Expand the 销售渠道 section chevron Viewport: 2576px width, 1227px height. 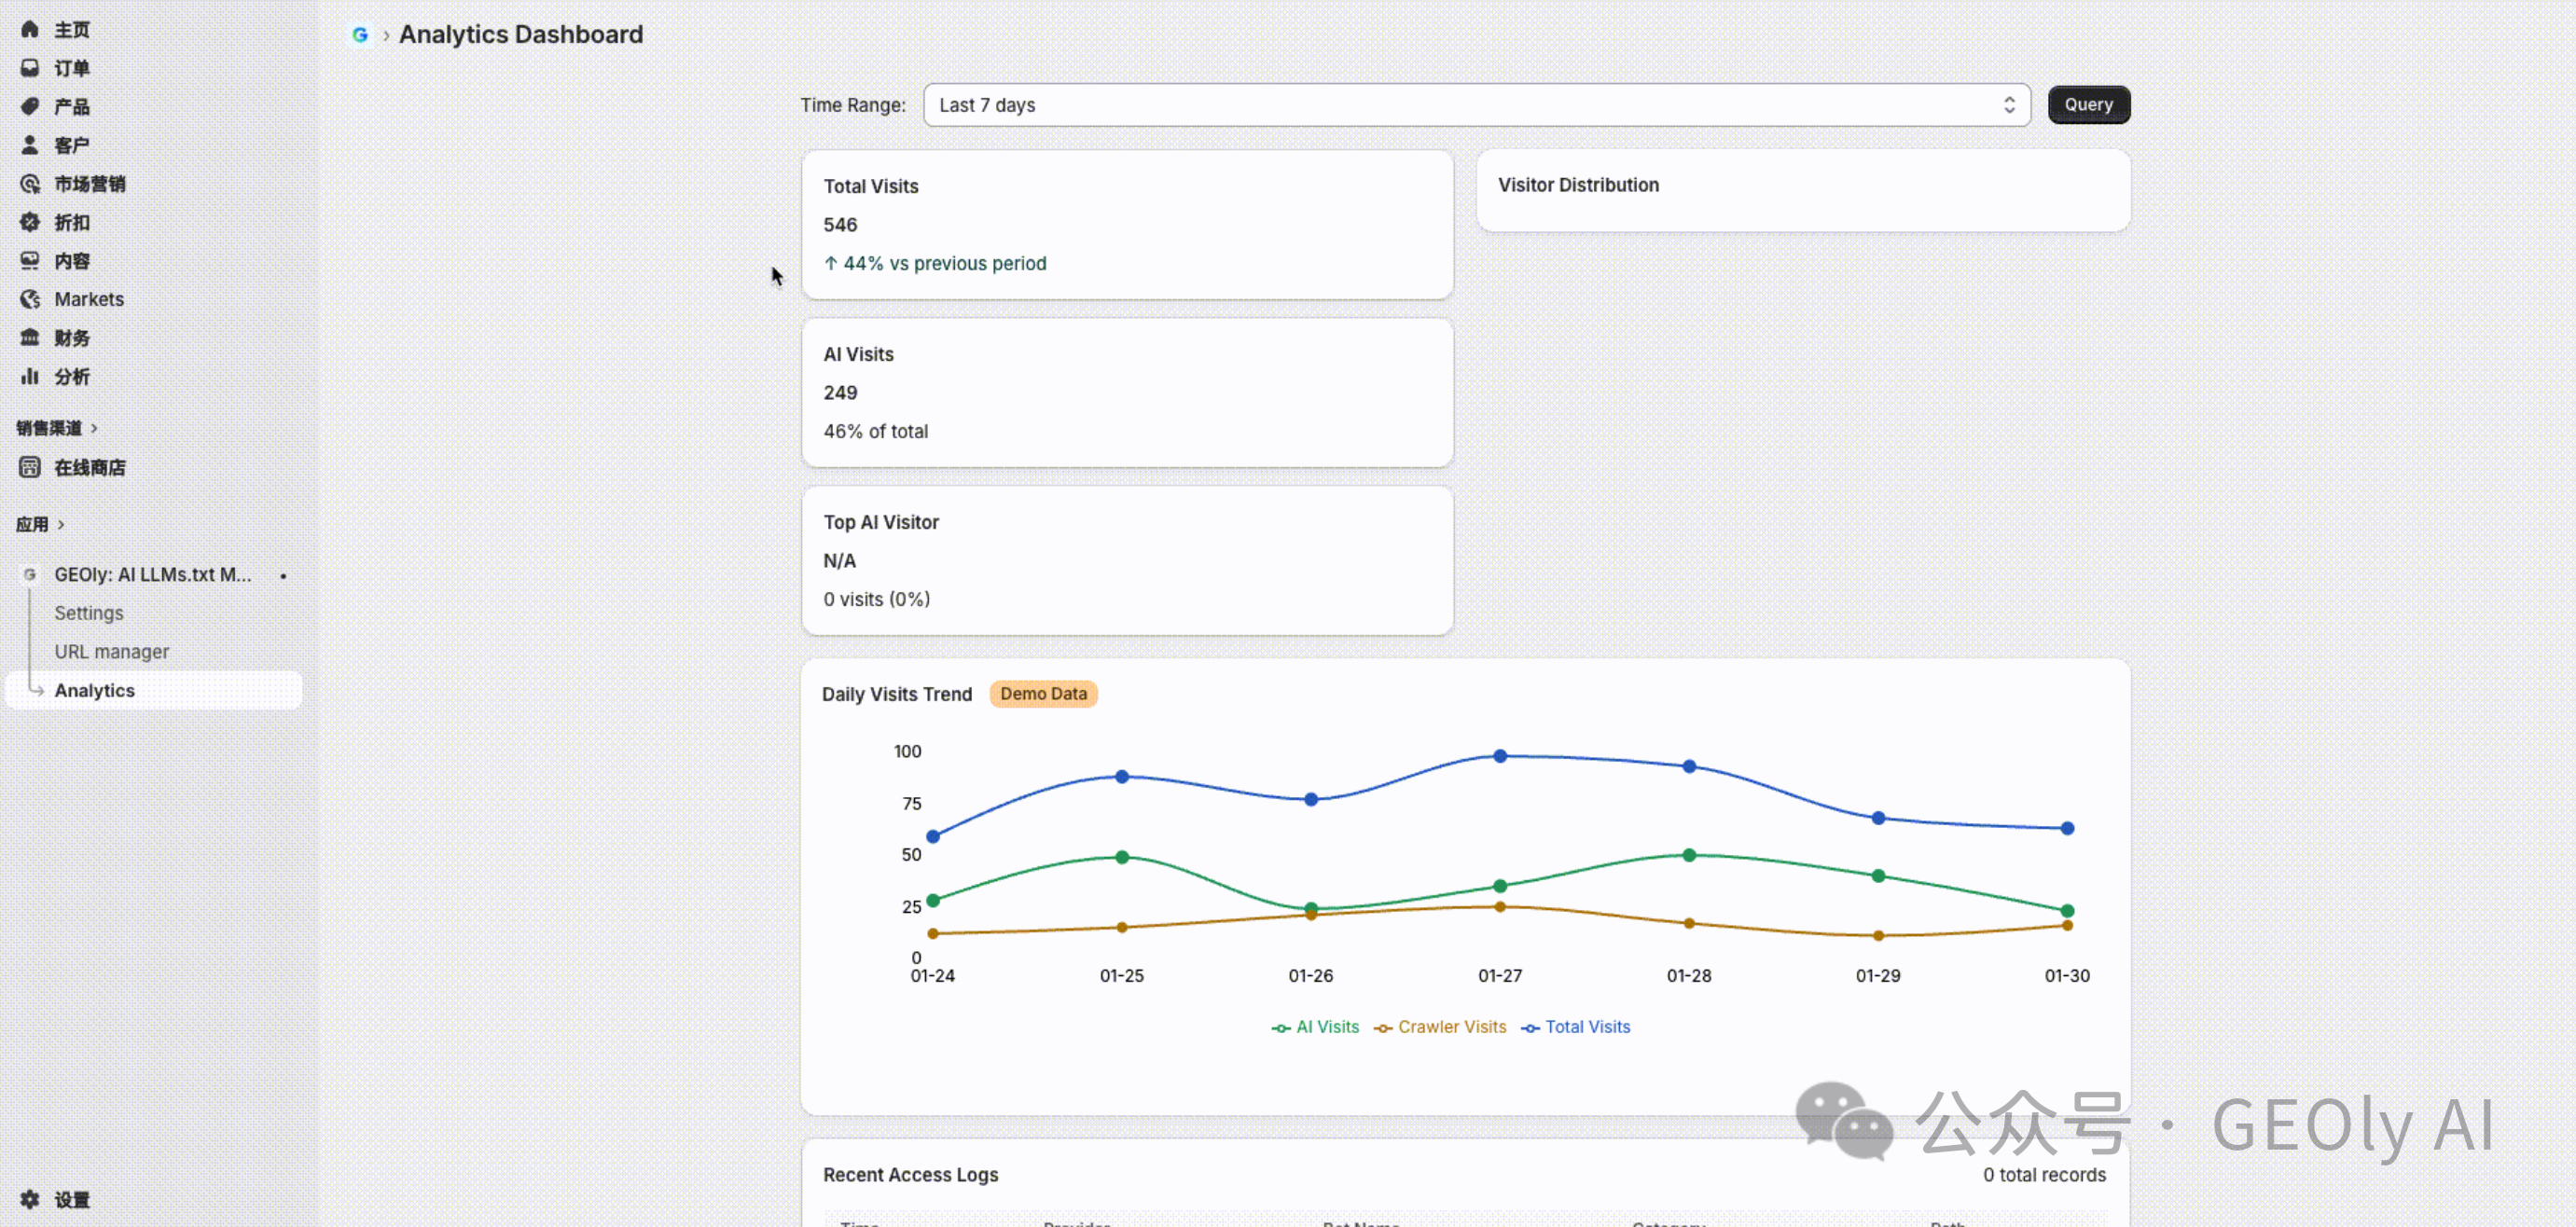point(94,428)
